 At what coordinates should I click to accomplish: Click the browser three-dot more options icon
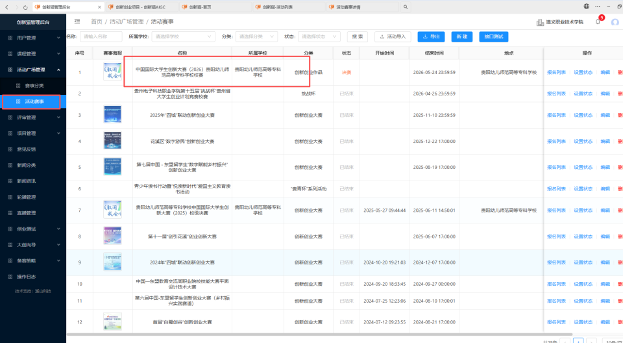coord(598,6)
